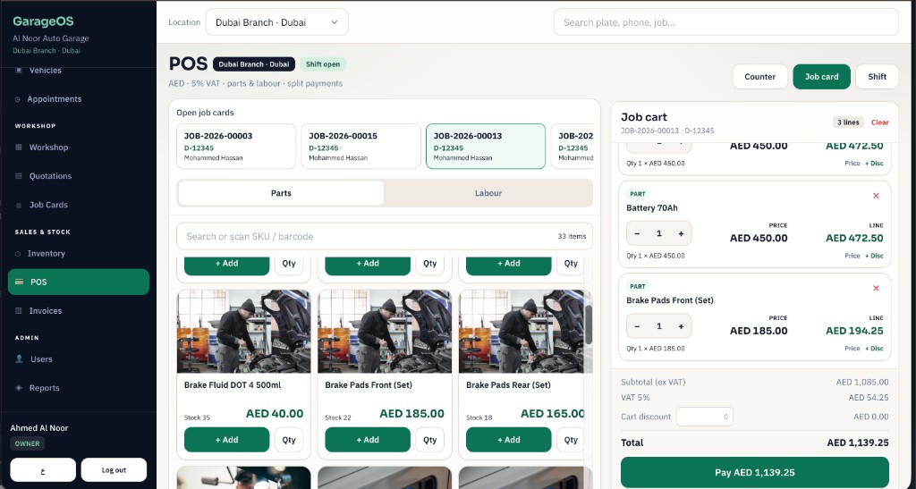Open the Shift panel
The width and height of the screenshot is (916, 489).
[x=877, y=77]
